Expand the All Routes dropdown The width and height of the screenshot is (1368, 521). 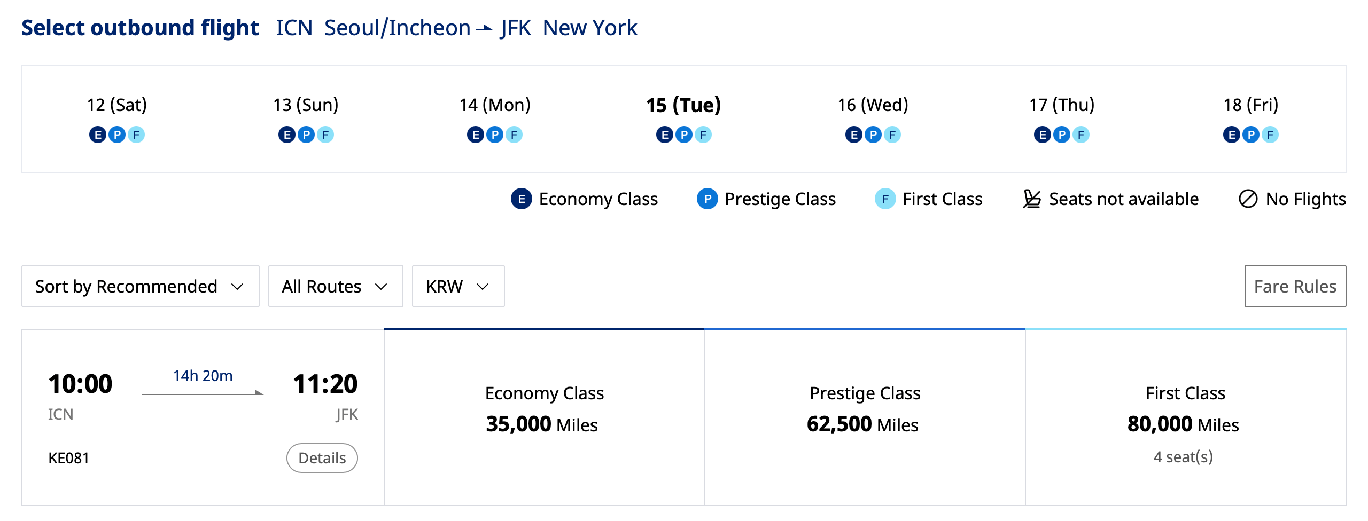point(335,287)
